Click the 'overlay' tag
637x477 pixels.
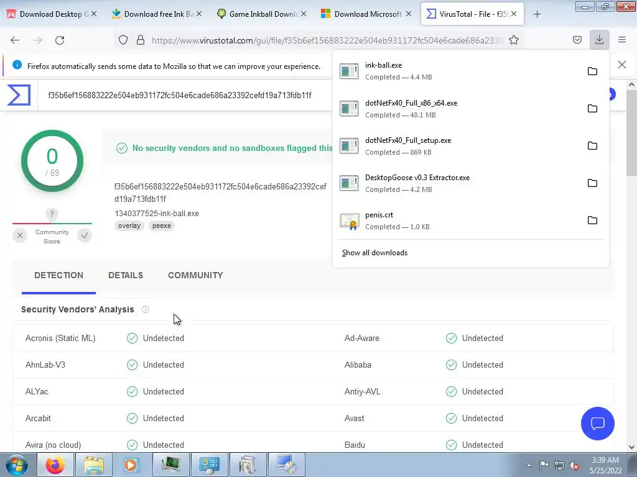pos(129,226)
